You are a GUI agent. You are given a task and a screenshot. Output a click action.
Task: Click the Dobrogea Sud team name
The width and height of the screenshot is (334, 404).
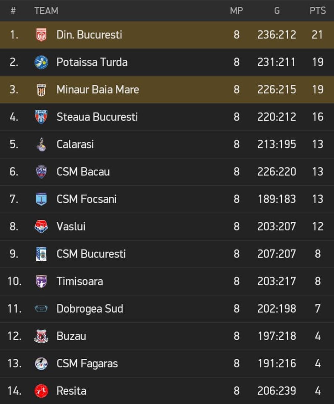[x=90, y=309]
